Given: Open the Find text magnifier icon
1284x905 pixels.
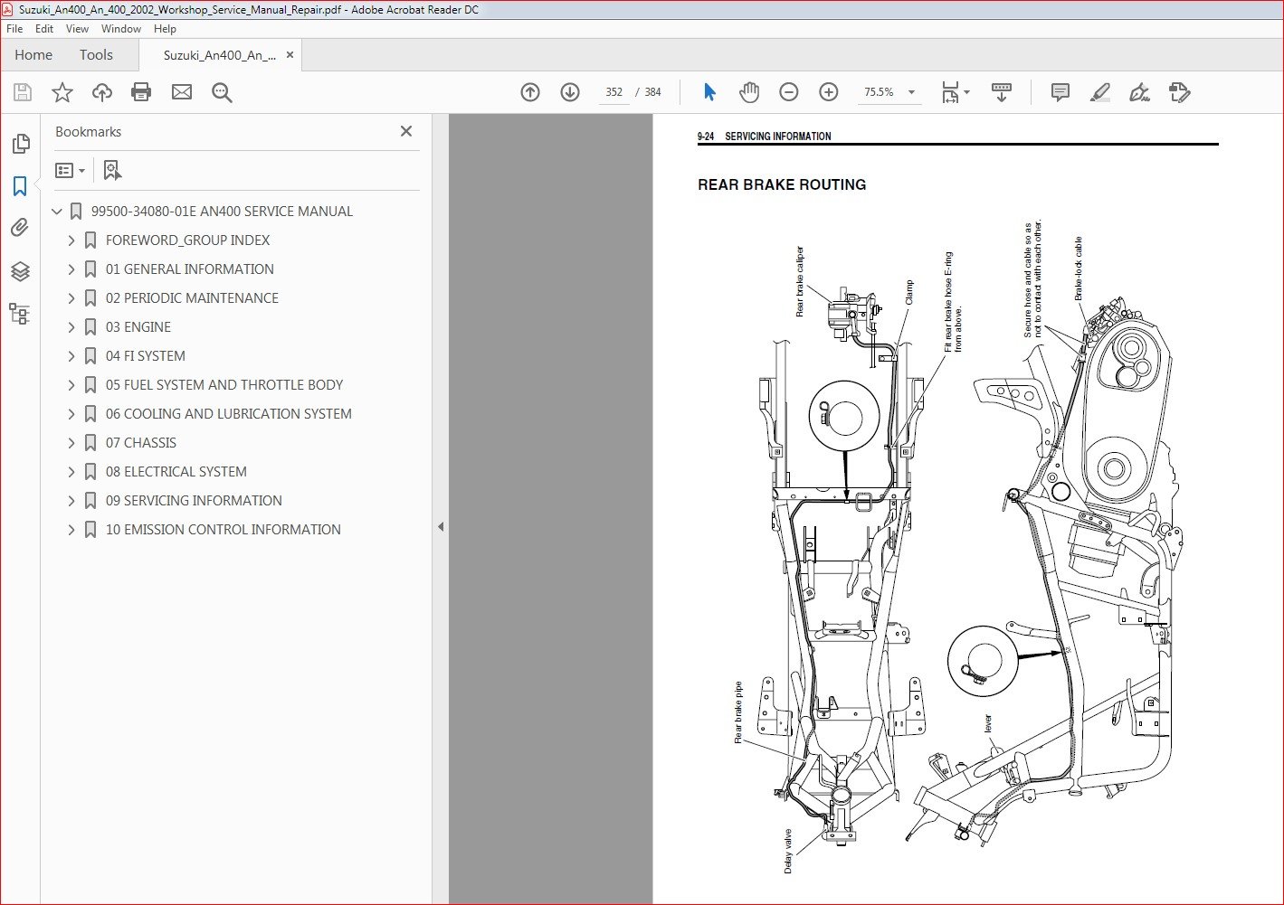Looking at the screenshot, I should (222, 92).
